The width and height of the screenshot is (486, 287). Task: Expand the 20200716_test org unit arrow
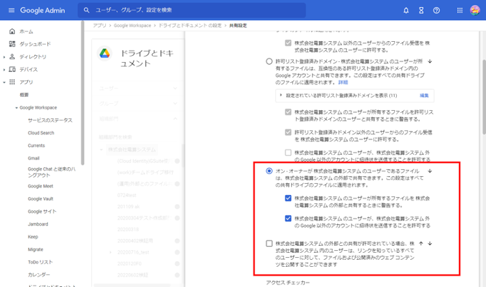point(110,252)
